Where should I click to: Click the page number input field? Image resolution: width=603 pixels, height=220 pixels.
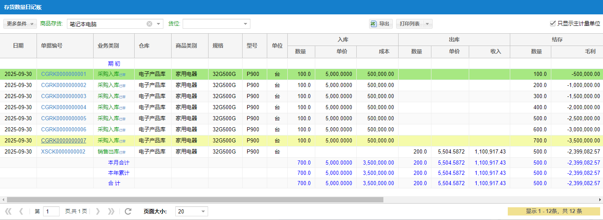click(x=51, y=211)
